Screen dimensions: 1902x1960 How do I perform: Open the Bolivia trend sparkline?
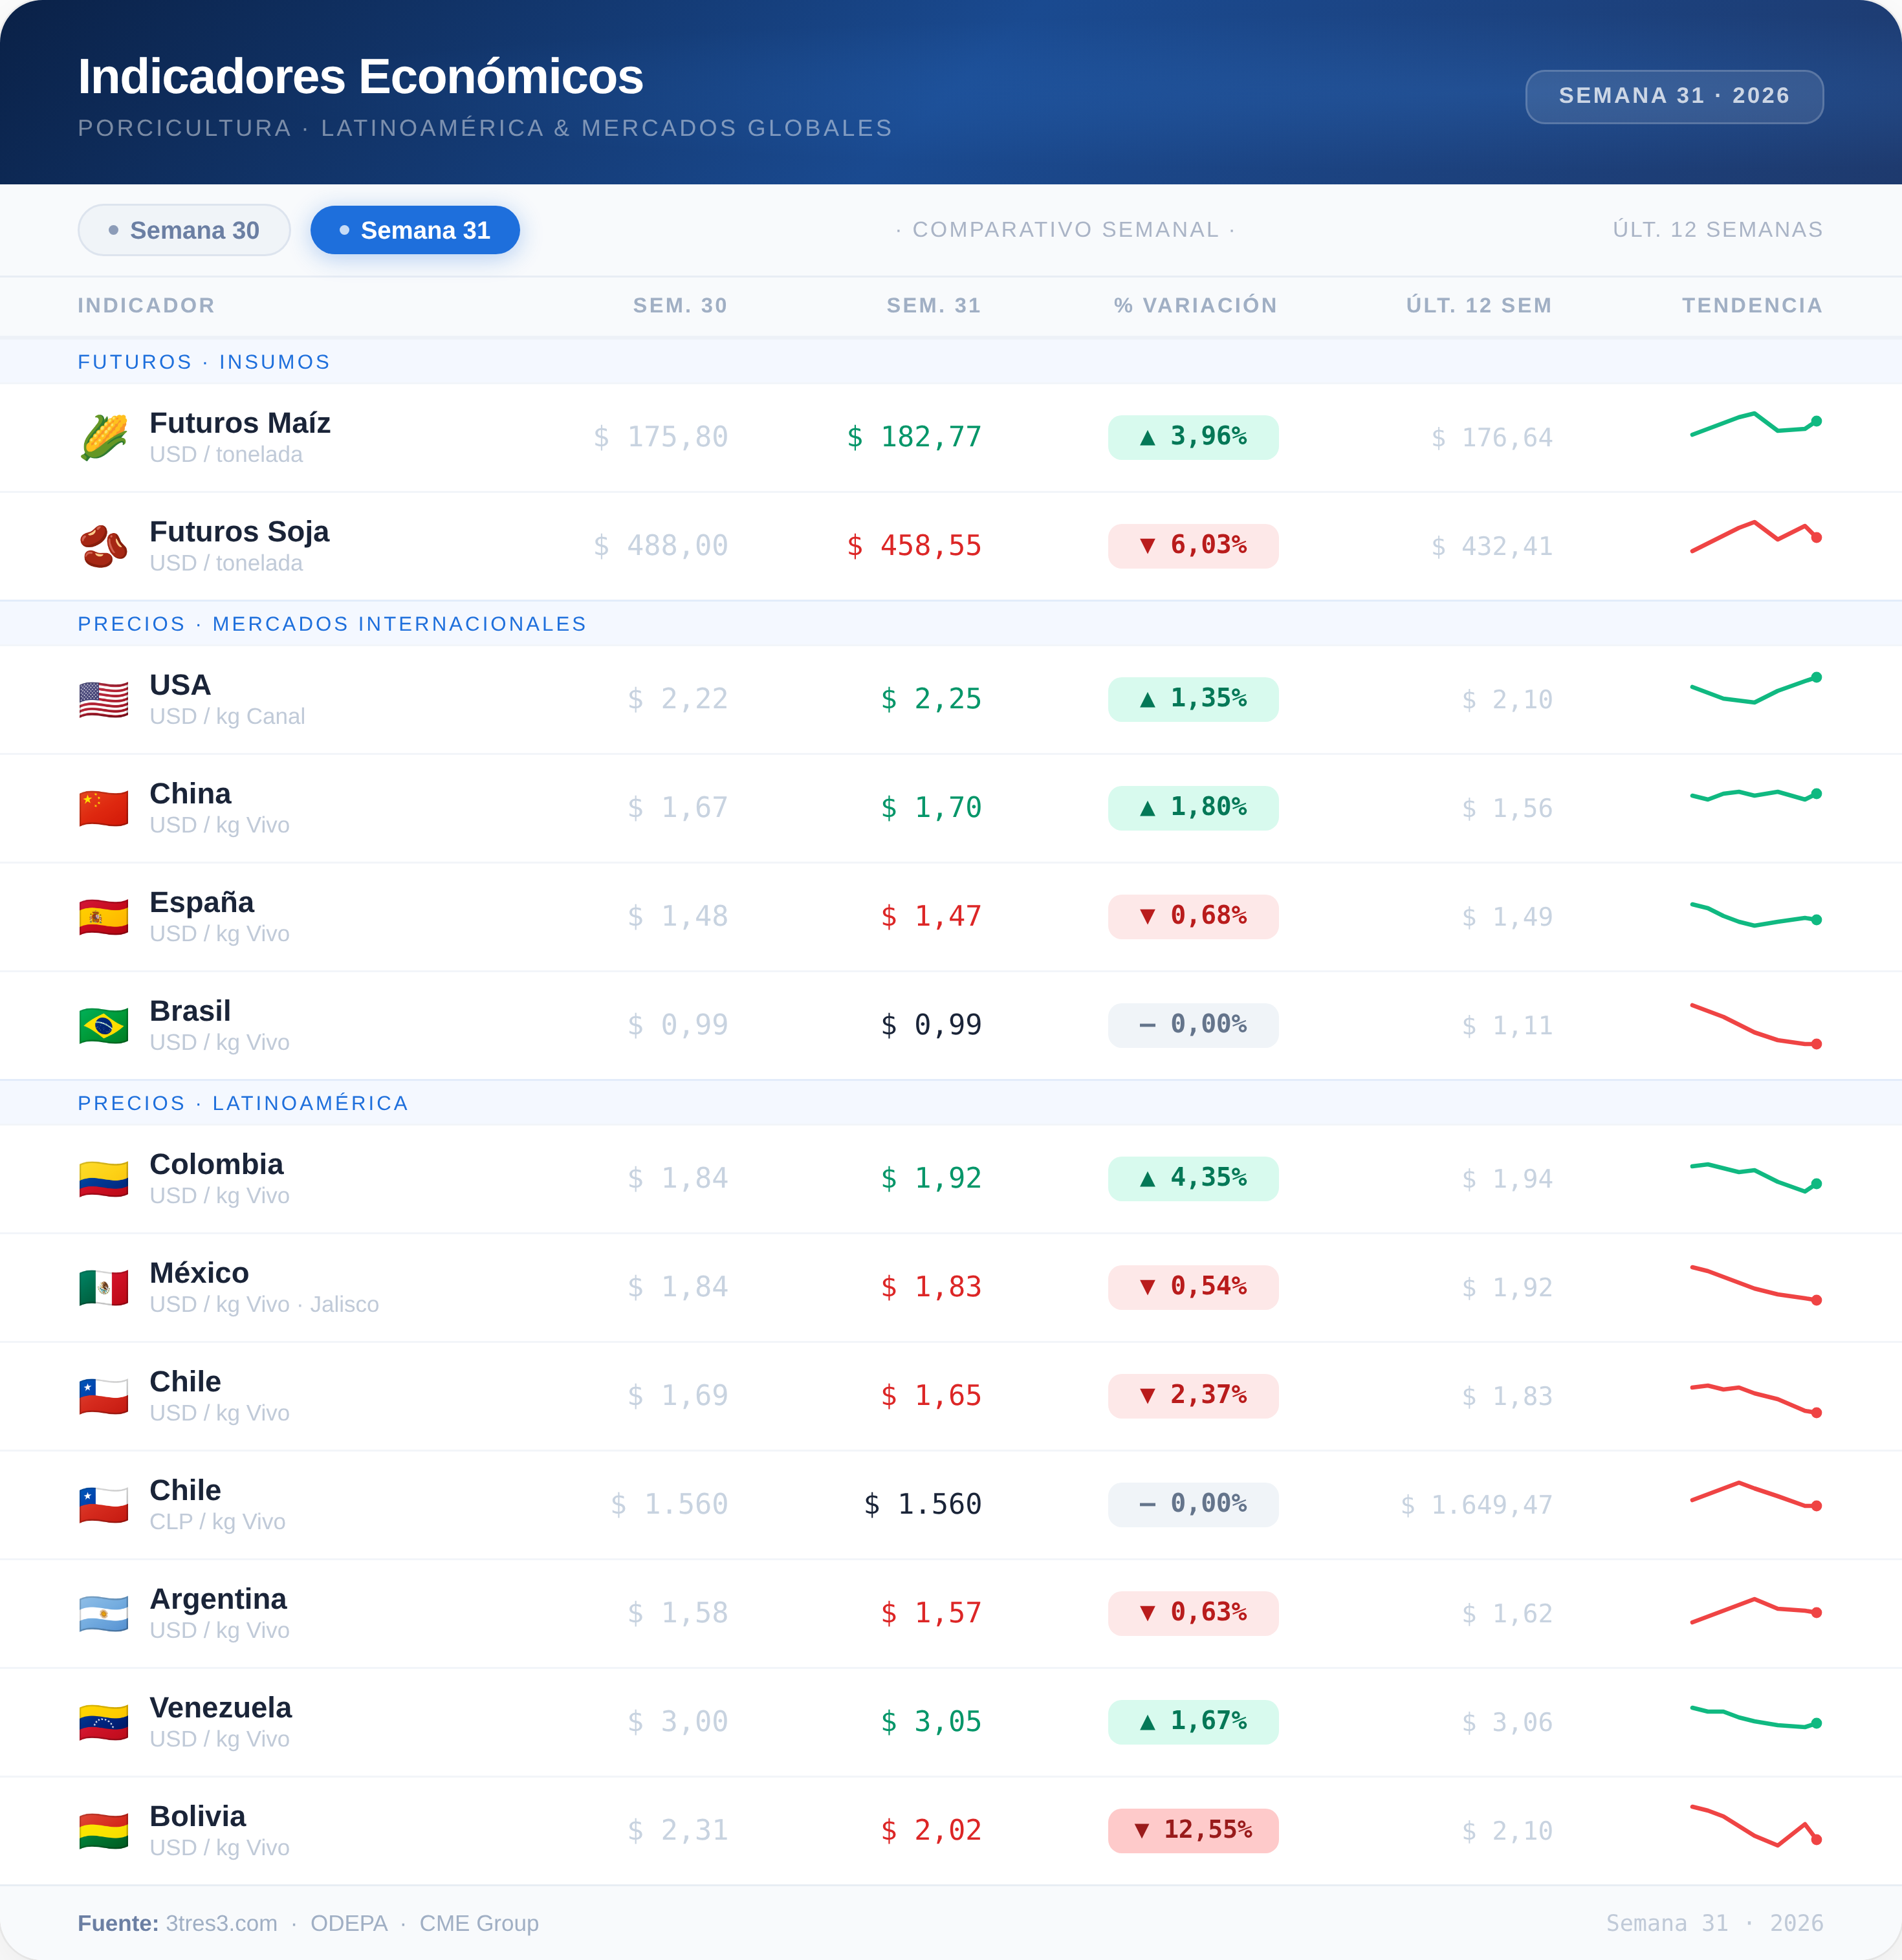pos(1756,1825)
